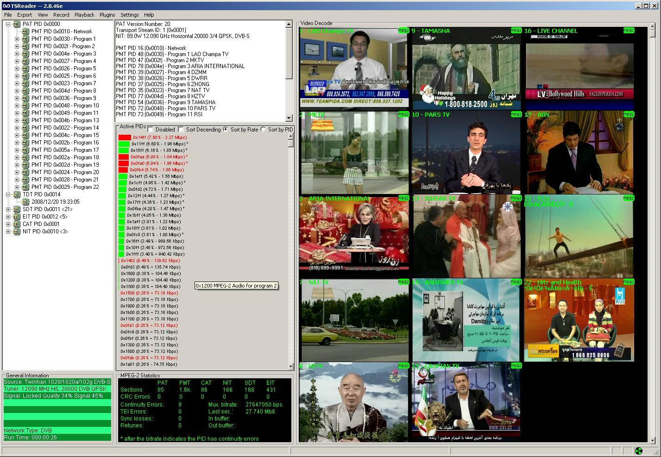Open the Playback menu
The height and width of the screenshot is (457, 661).
pos(84,15)
